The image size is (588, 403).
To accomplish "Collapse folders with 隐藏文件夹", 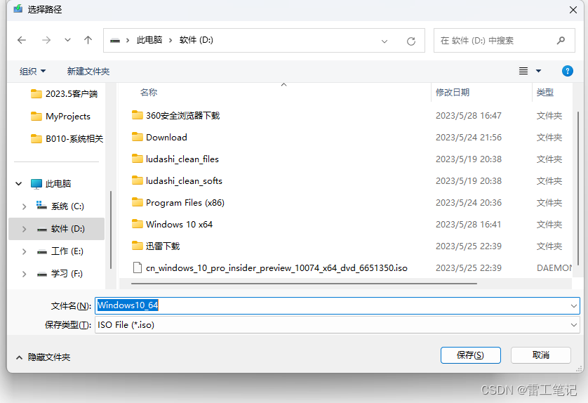I will pos(43,357).
